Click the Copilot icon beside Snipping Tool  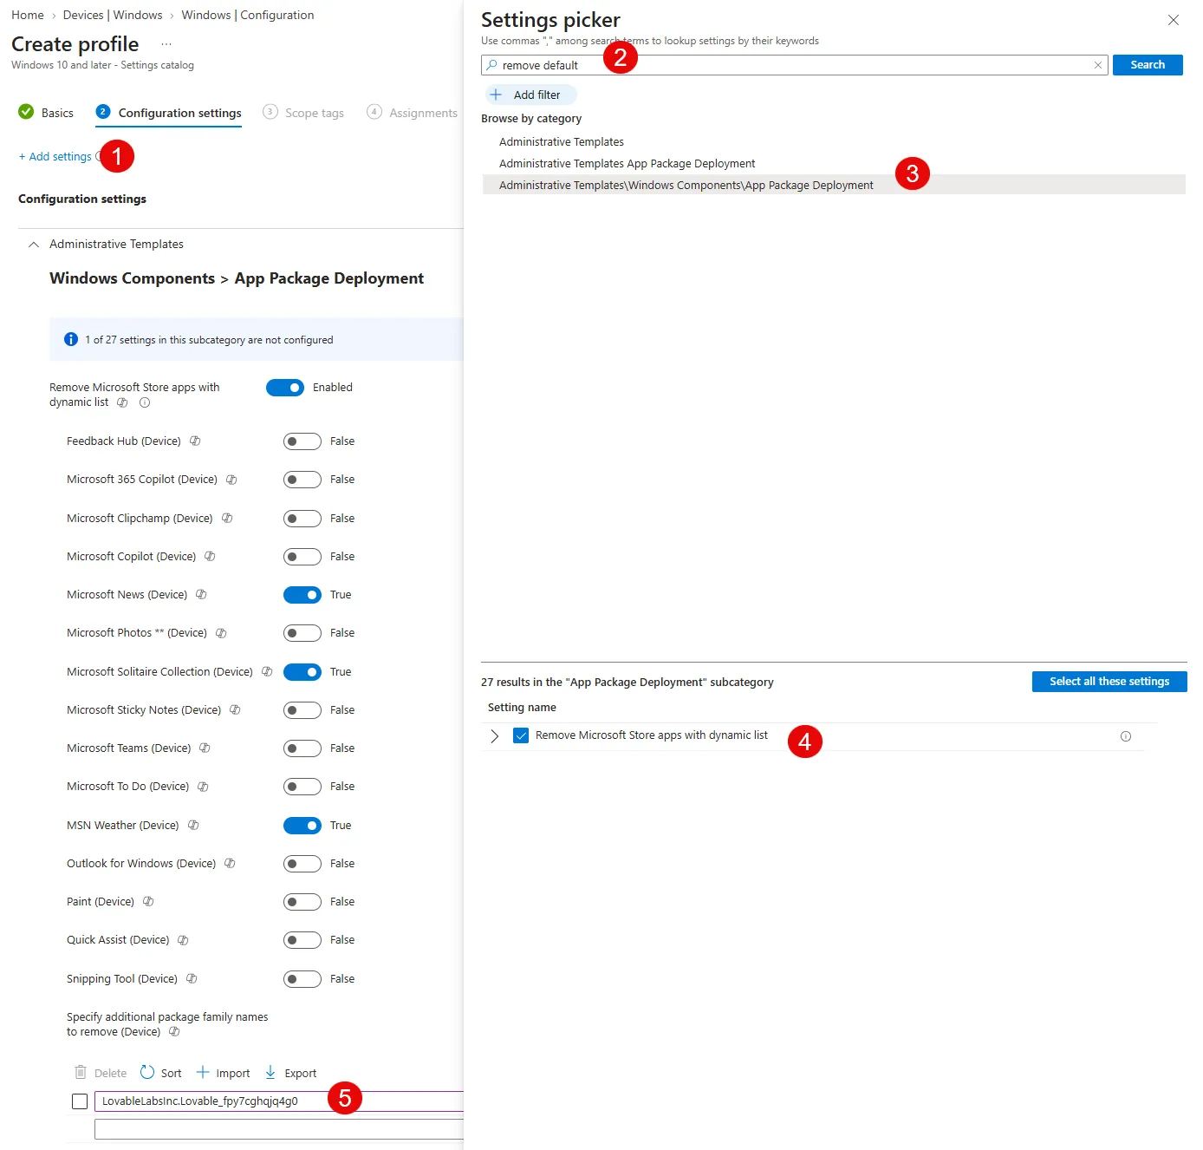point(192,979)
